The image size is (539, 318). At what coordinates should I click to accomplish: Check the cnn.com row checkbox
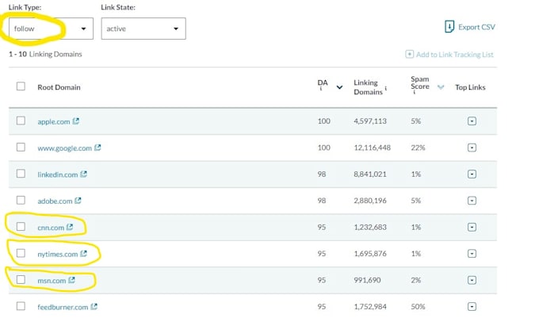21,226
